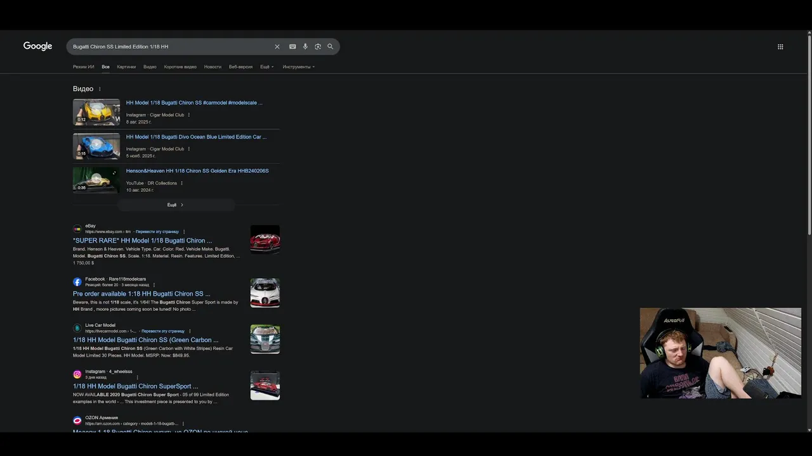Image resolution: width=812 pixels, height=456 pixels.
Task: Open yellow Chiron SS video thumbnail
Action: pyautogui.click(x=96, y=112)
